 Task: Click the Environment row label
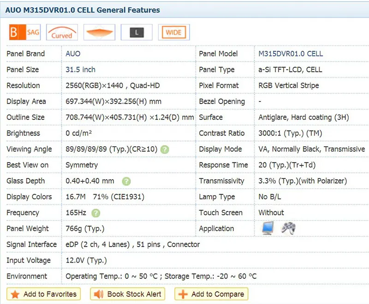[x=27, y=276]
